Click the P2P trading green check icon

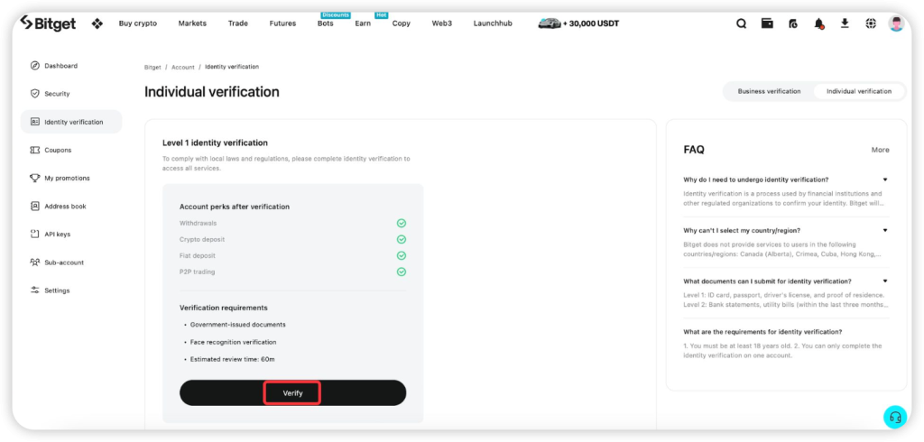coord(402,272)
